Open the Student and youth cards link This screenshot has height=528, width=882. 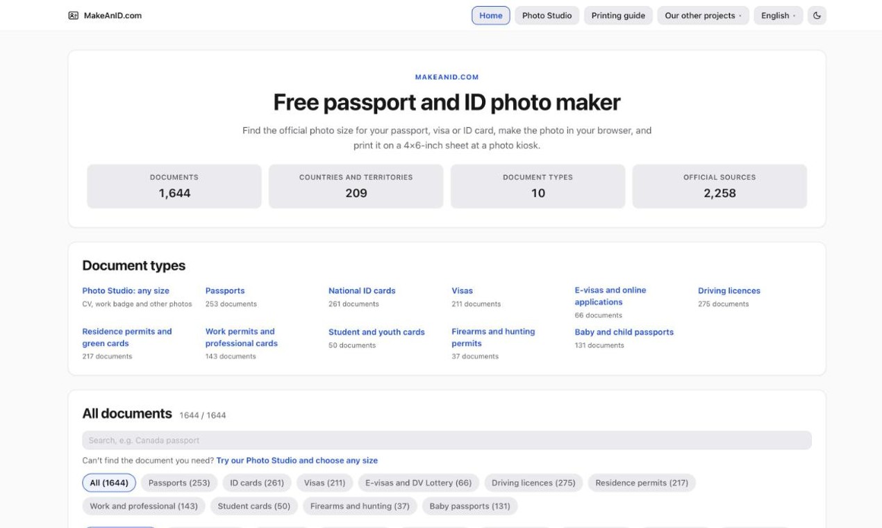point(376,332)
